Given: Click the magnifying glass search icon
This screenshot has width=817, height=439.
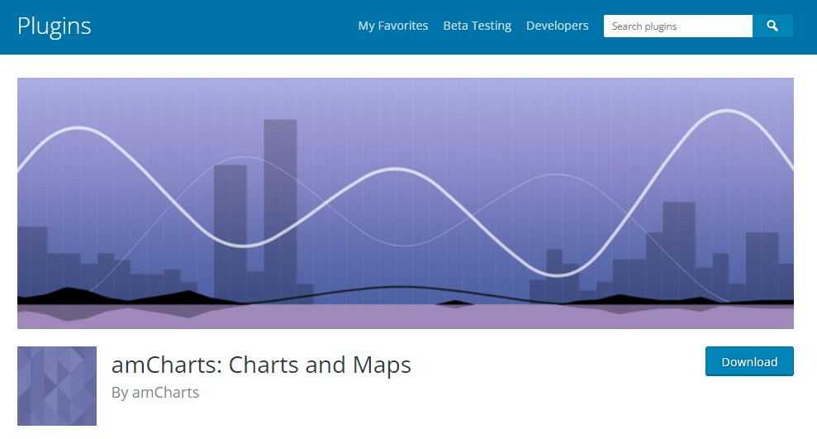Looking at the screenshot, I should (x=772, y=26).
